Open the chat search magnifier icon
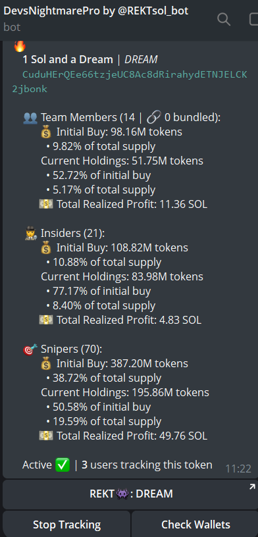 (x=224, y=20)
